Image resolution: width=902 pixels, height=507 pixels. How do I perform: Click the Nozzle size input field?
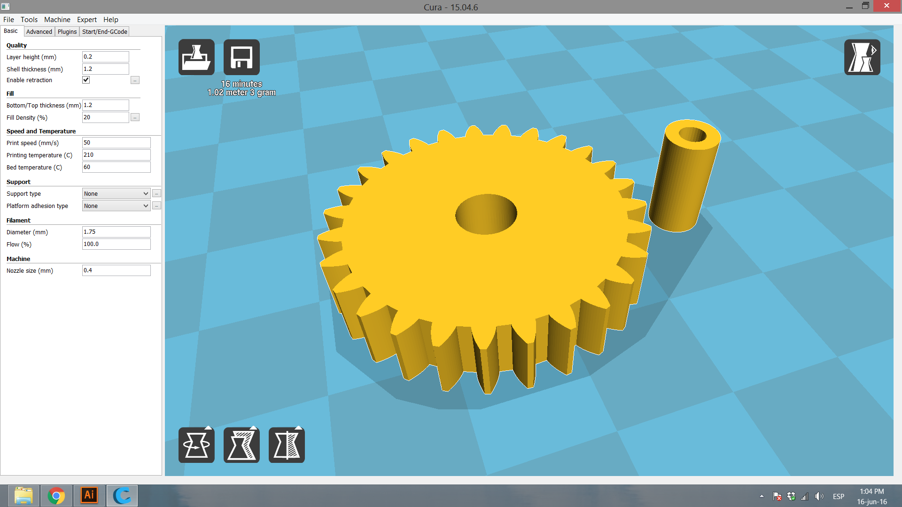(117, 270)
